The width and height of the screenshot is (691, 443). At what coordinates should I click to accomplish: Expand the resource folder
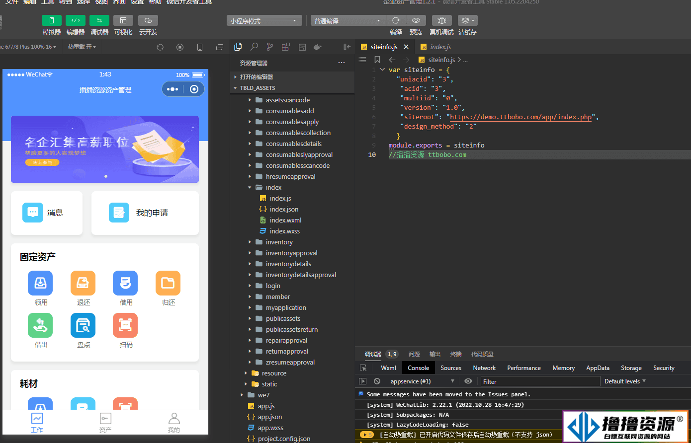pyautogui.click(x=293, y=373)
